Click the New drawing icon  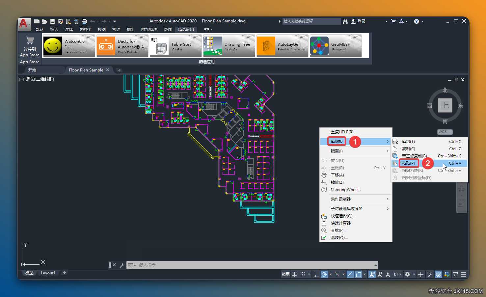pos(37,21)
